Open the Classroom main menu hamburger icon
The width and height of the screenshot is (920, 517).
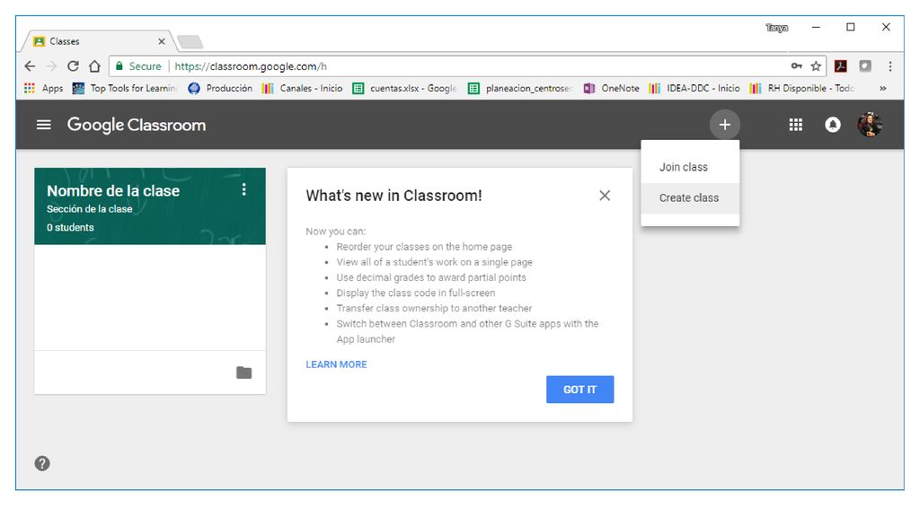tap(43, 125)
